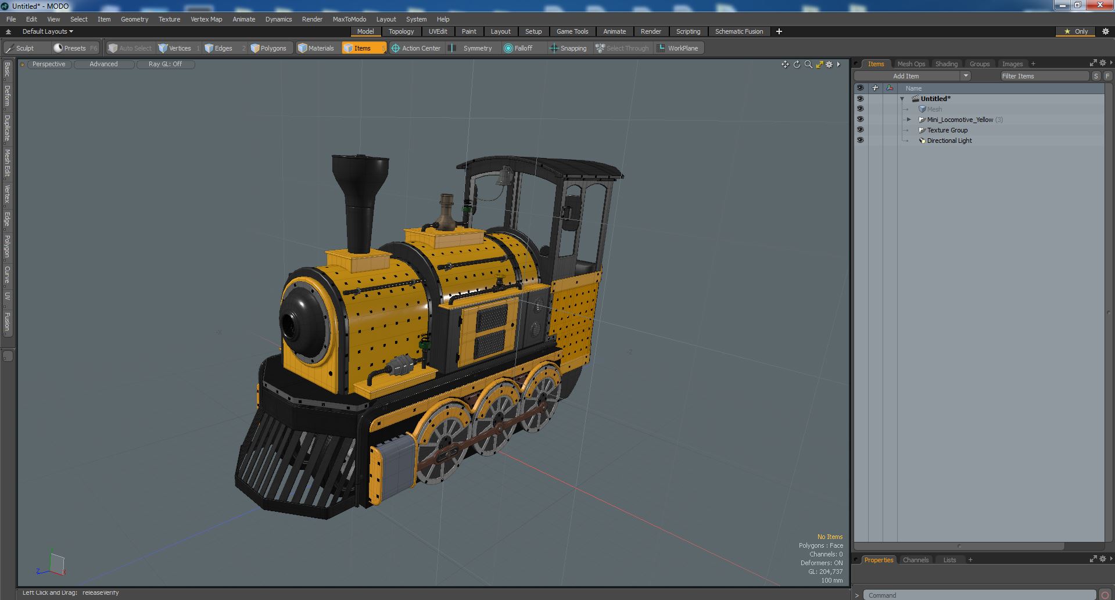The height and width of the screenshot is (600, 1115).
Task: Click the viewport zoom magnifier icon
Action: click(808, 64)
